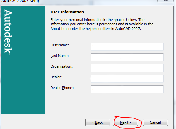Select the Organization label text
Image resolution: width=176 pixels, height=129 pixels.
62,67
